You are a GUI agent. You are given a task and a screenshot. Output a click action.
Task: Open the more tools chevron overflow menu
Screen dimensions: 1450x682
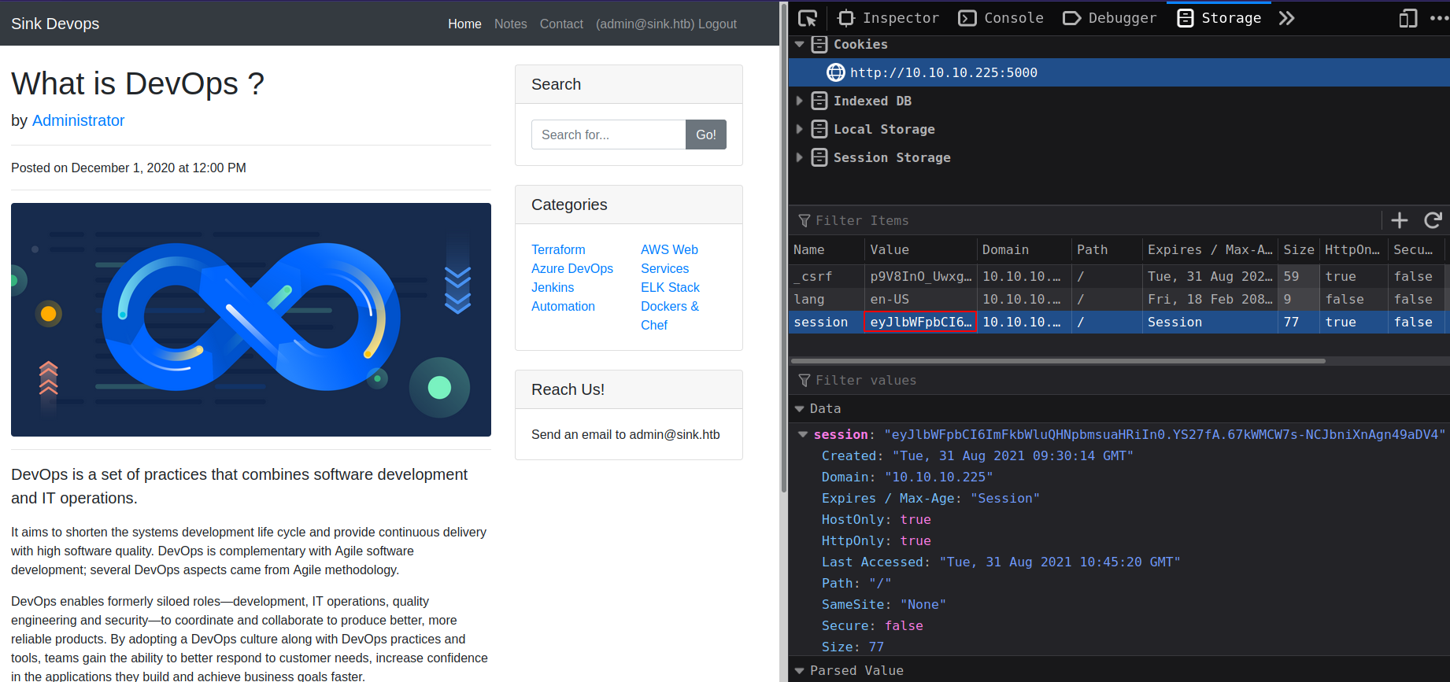[1286, 18]
